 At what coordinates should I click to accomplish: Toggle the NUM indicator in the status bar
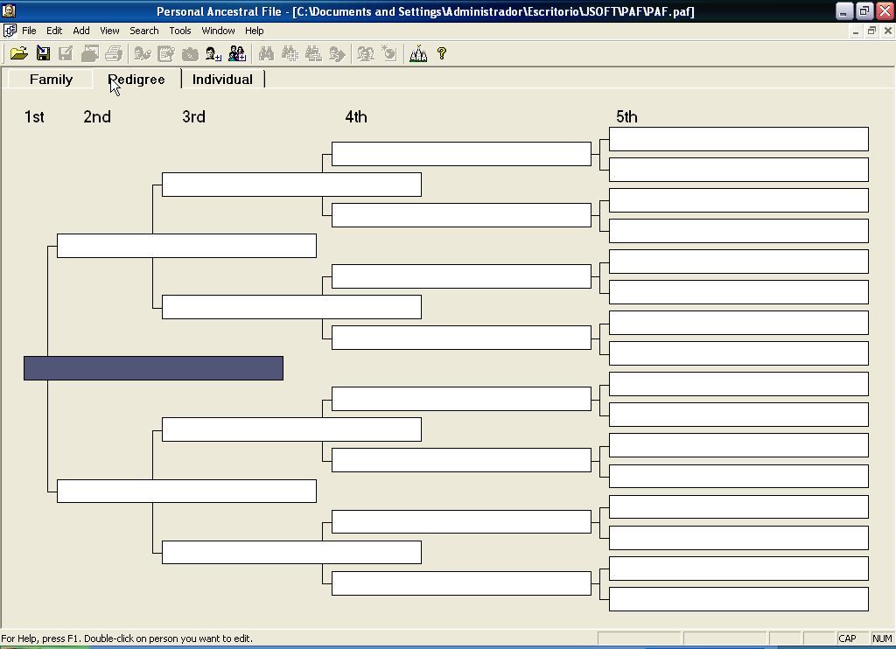click(x=880, y=638)
